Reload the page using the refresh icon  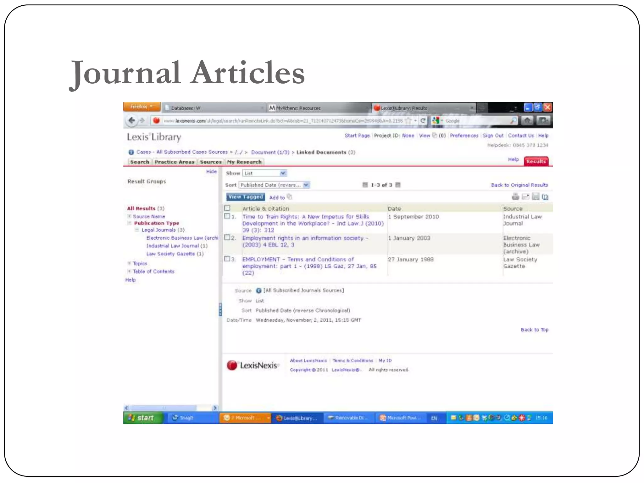point(423,120)
